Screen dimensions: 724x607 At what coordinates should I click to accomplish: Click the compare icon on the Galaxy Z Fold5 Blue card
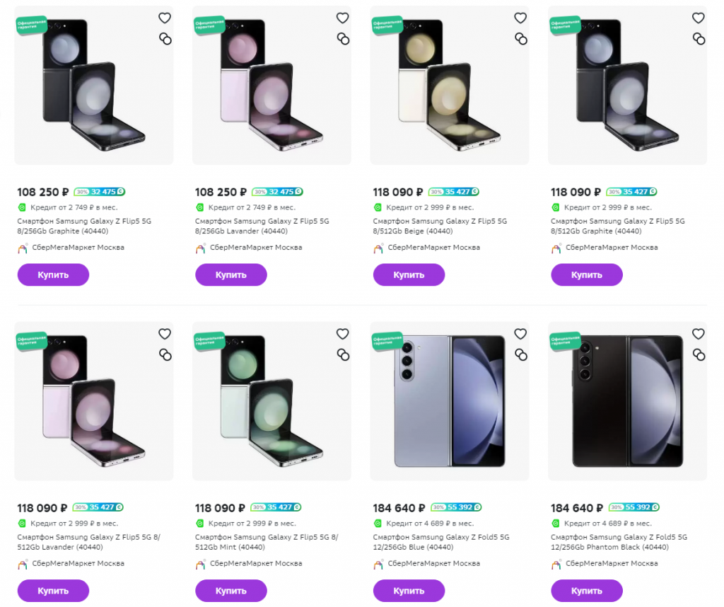point(521,354)
